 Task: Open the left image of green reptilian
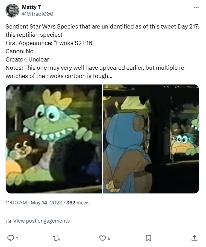coord(54,139)
